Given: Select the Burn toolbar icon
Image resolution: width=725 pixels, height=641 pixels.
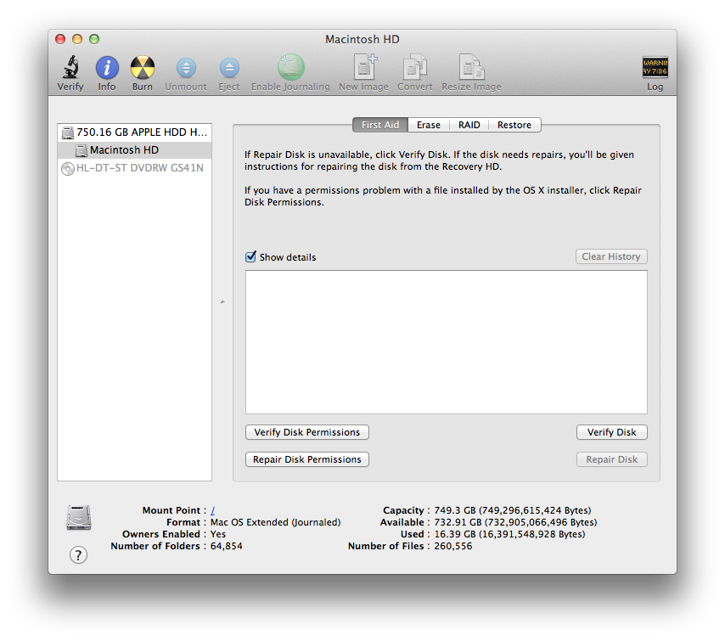Looking at the screenshot, I should pyautogui.click(x=143, y=68).
